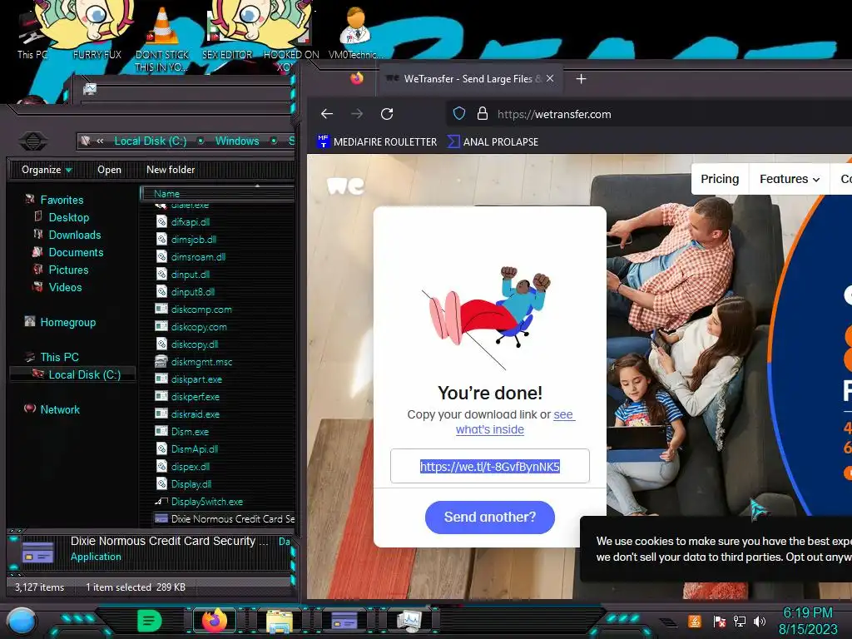Select difxapi.dll file
The width and height of the screenshot is (852, 639).
click(190, 221)
